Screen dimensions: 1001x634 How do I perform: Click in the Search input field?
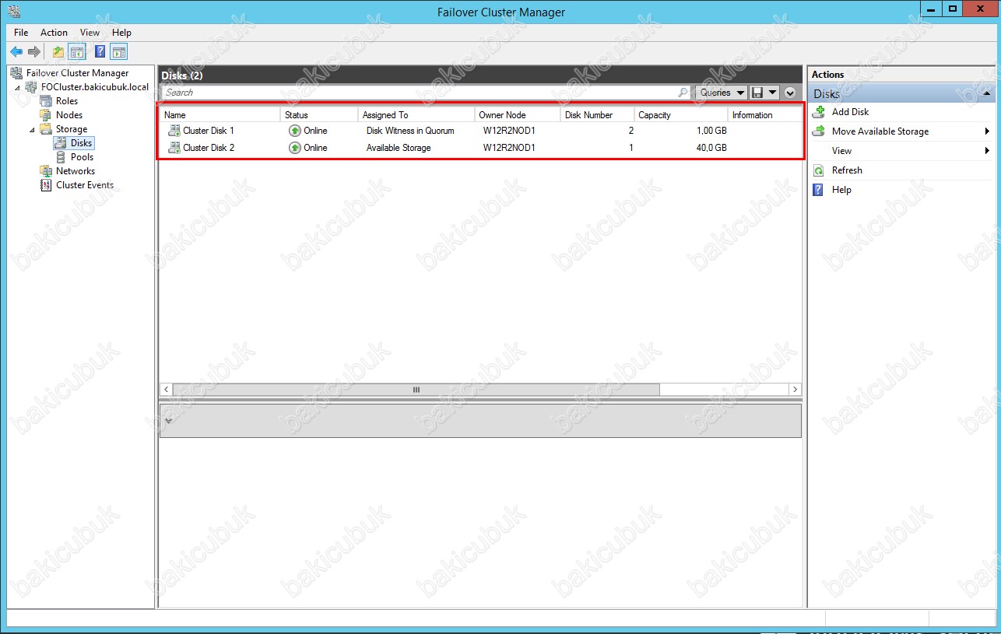[419, 93]
